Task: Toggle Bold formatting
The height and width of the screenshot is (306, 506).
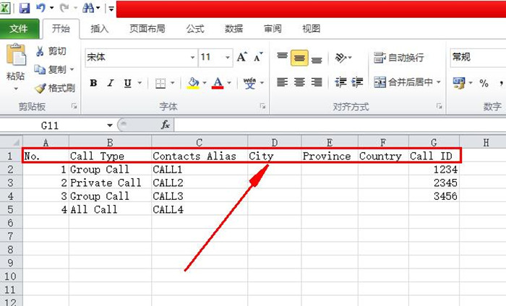Action: pyautogui.click(x=93, y=83)
